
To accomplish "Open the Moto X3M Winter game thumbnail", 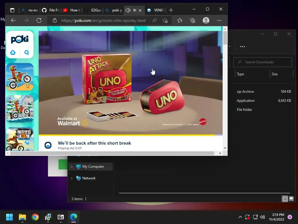I will (20, 109).
